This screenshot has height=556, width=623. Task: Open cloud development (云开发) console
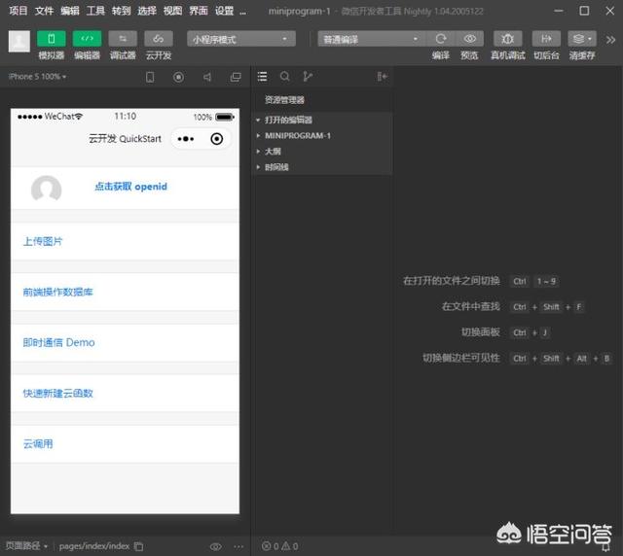159,39
